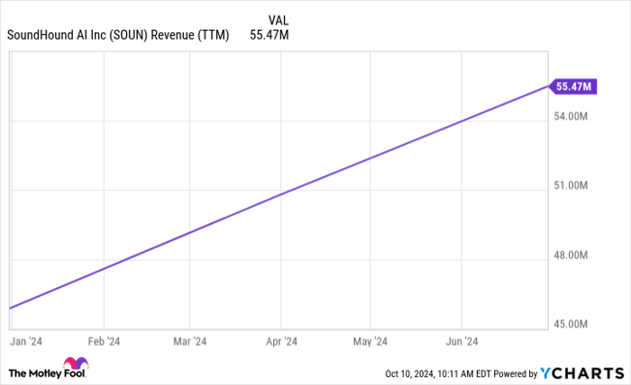Click the Oct 10, 2024 timestamp text
Viewport: 631px width, 385px height.
pos(438,374)
